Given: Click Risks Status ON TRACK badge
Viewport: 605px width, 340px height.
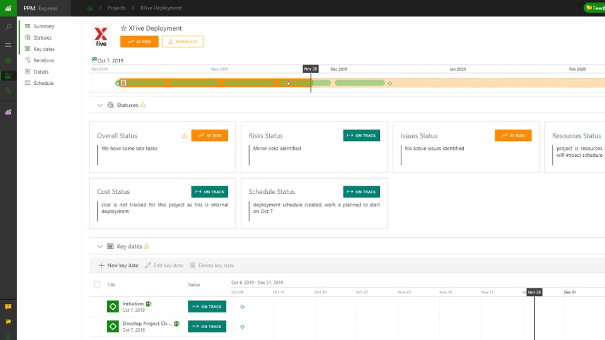Looking at the screenshot, I should tap(362, 135).
